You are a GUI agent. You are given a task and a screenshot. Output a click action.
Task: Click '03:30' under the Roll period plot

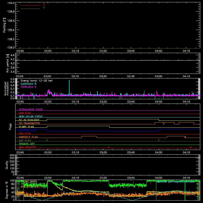point(103,76)
